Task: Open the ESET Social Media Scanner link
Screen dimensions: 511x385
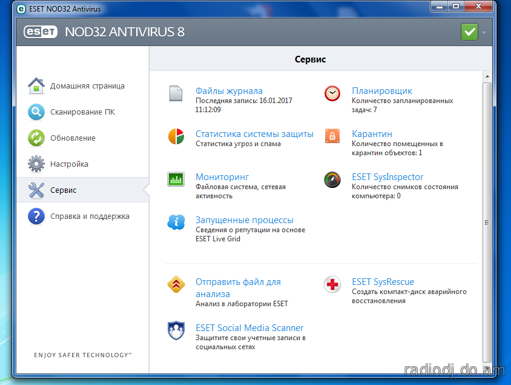Action: [x=249, y=328]
